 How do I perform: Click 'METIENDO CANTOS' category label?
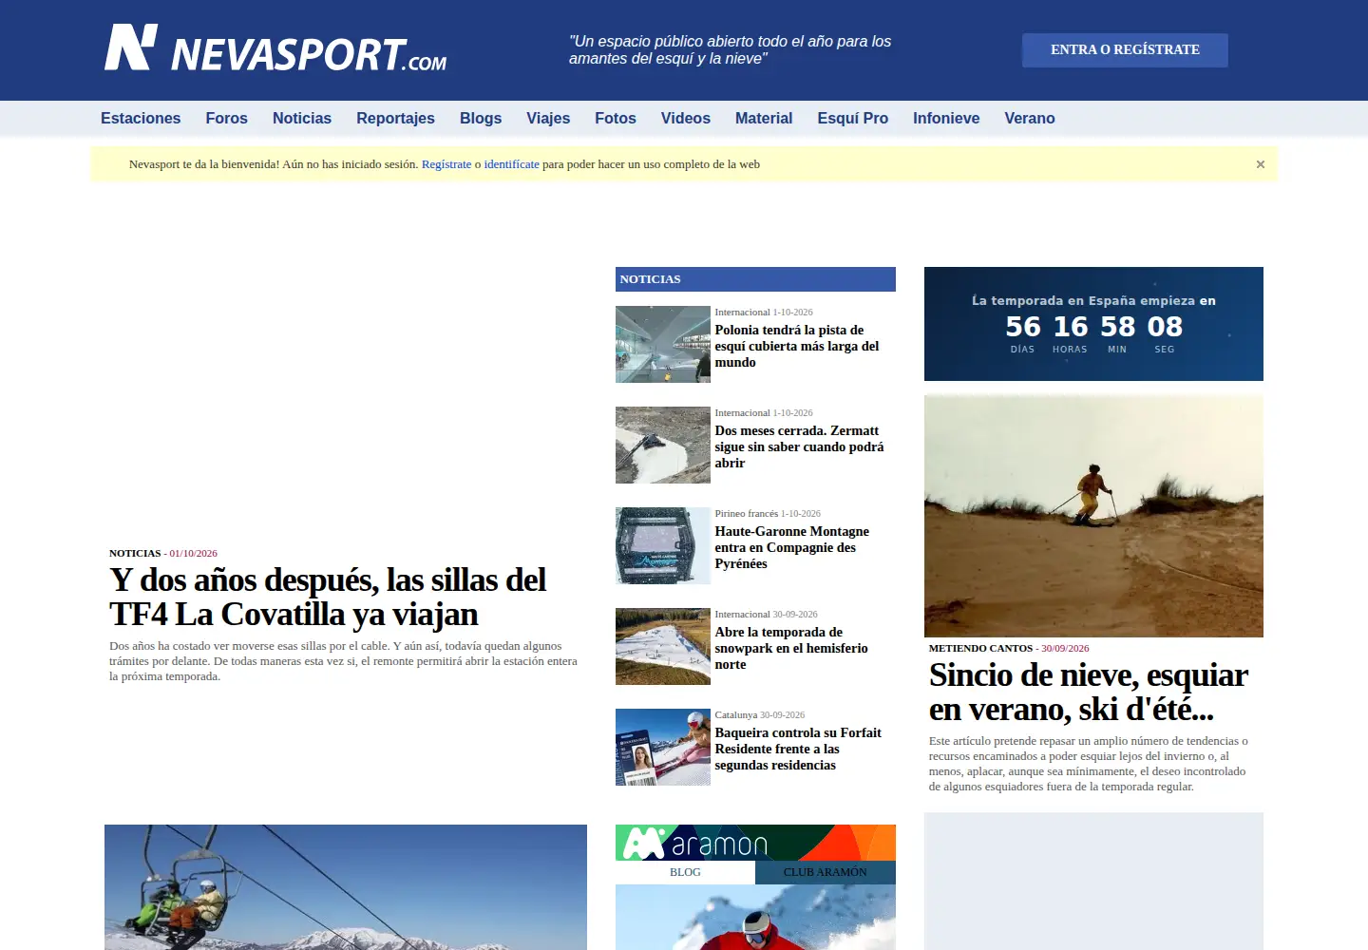click(x=980, y=649)
